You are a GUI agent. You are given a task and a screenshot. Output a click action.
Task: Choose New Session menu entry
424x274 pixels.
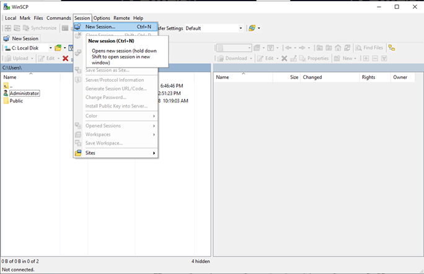coord(116,27)
